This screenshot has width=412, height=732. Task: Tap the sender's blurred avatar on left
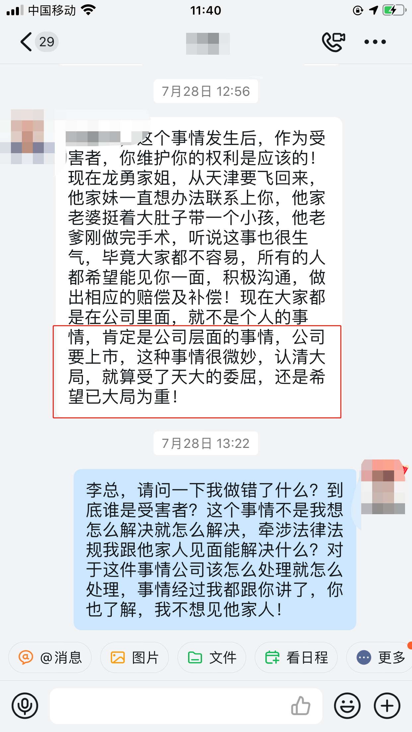click(28, 137)
